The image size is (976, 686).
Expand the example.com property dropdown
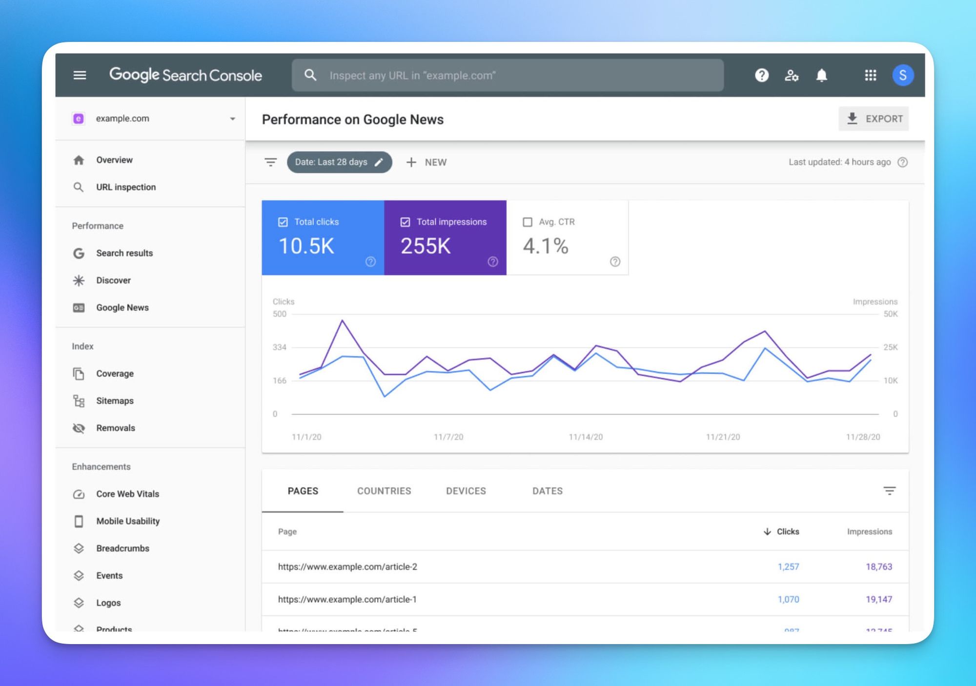pyautogui.click(x=233, y=119)
